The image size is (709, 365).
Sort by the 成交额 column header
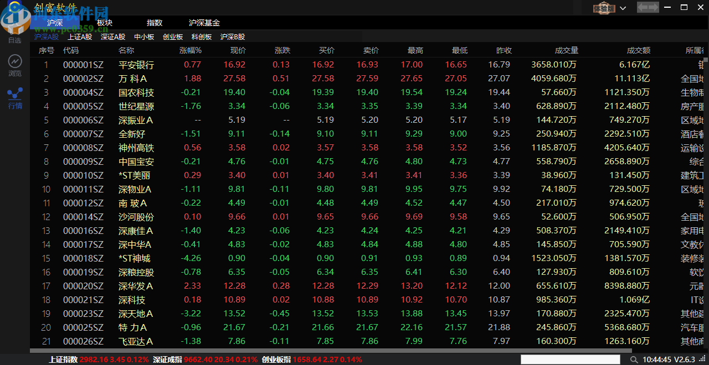point(639,50)
